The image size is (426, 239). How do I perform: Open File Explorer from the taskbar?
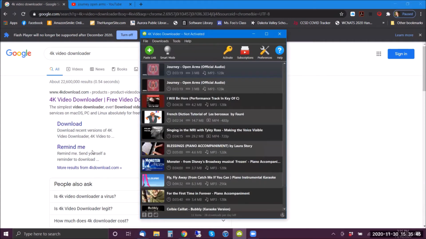pyautogui.click(x=157, y=234)
